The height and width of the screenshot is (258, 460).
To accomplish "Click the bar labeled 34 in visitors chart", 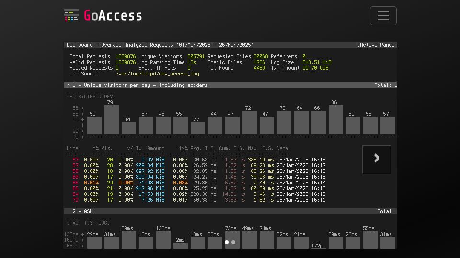I will [x=129, y=128].
